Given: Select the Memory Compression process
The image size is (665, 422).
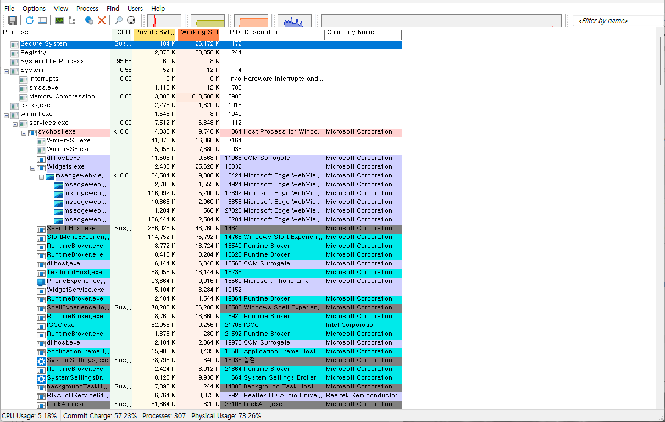Looking at the screenshot, I should tap(201, 97).
